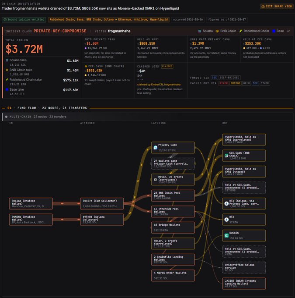Click the Mayan 25 orders node icon

tap(156, 179)
